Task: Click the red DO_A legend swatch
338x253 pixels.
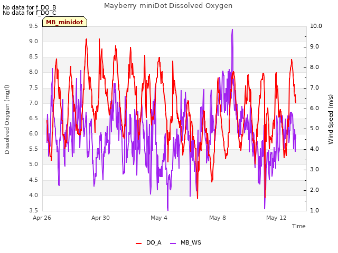Action: [138, 244]
